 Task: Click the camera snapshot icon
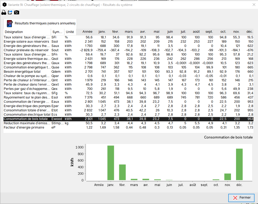16,12
